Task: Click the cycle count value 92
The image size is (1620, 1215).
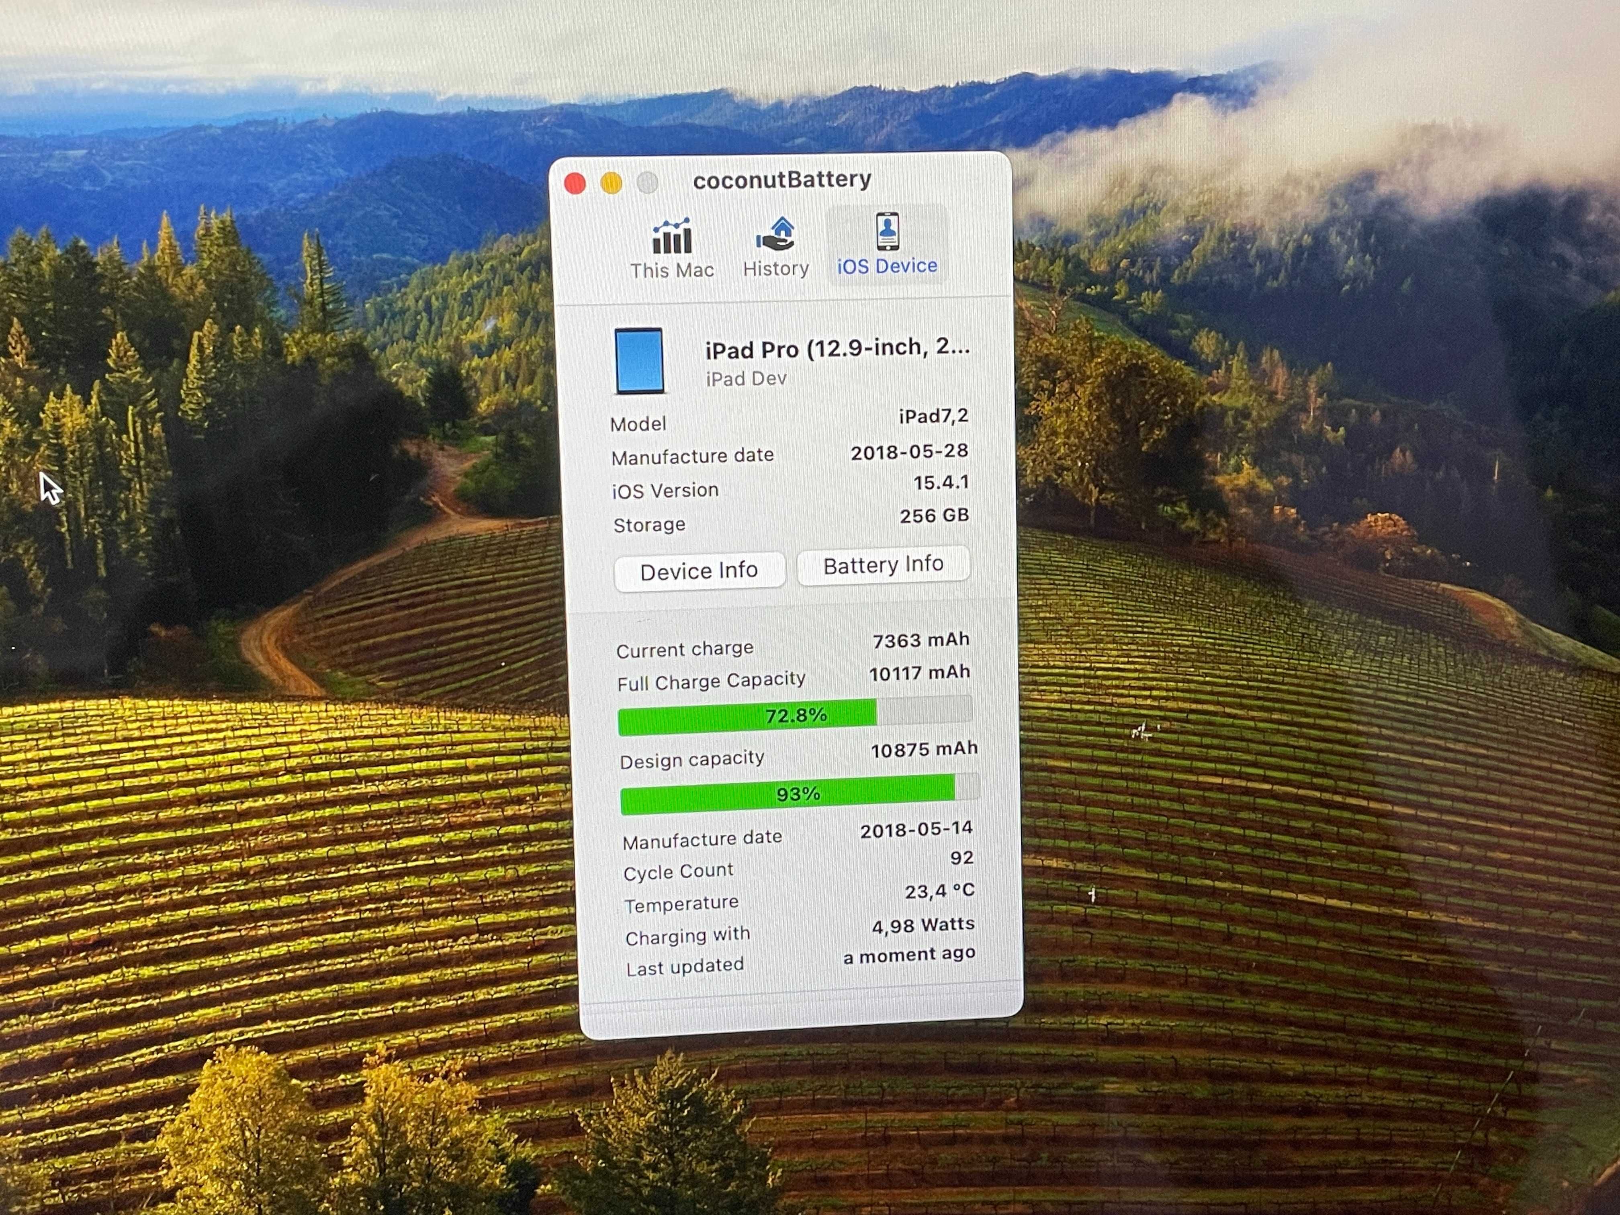Action: tap(961, 858)
